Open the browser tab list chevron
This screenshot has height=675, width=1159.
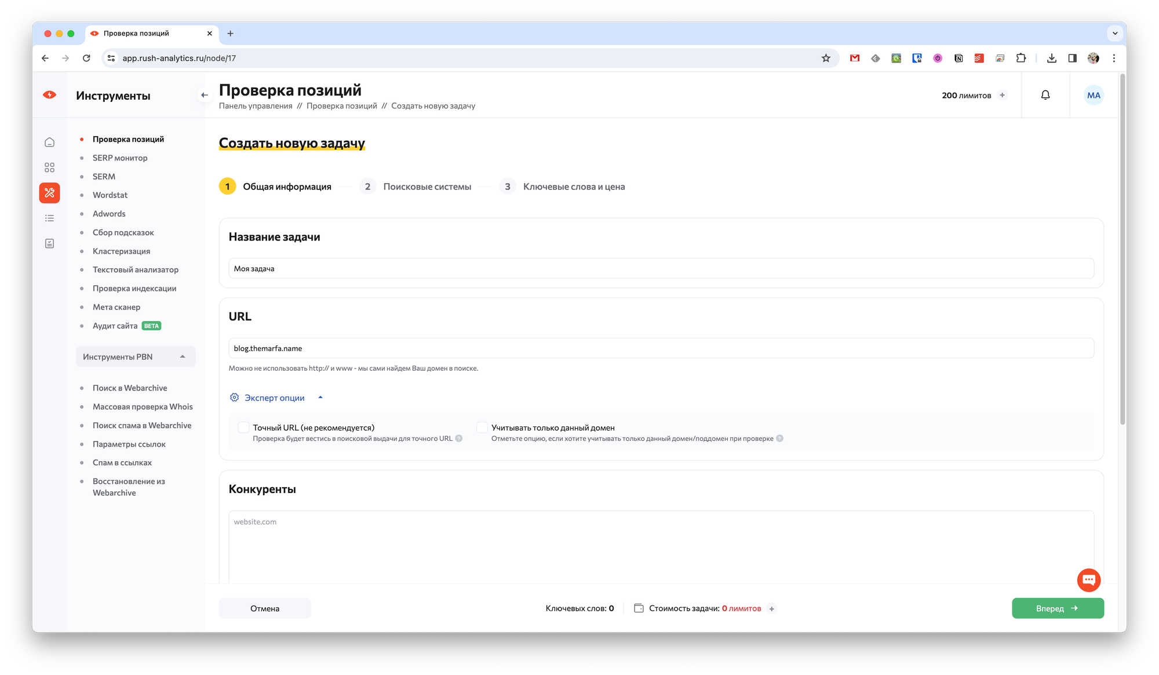coord(1115,34)
